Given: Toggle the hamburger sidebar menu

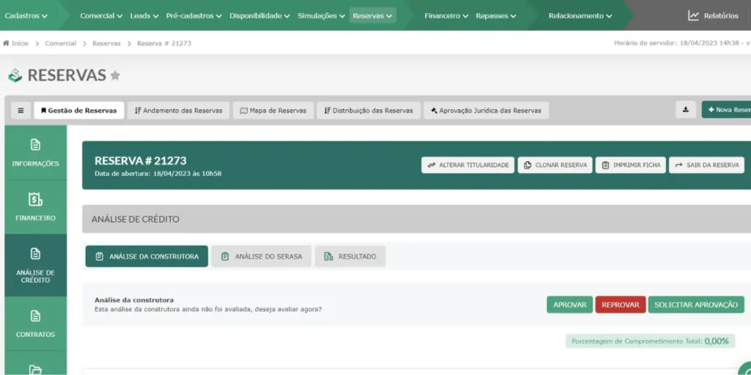Looking at the screenshot, I should 21,110.
